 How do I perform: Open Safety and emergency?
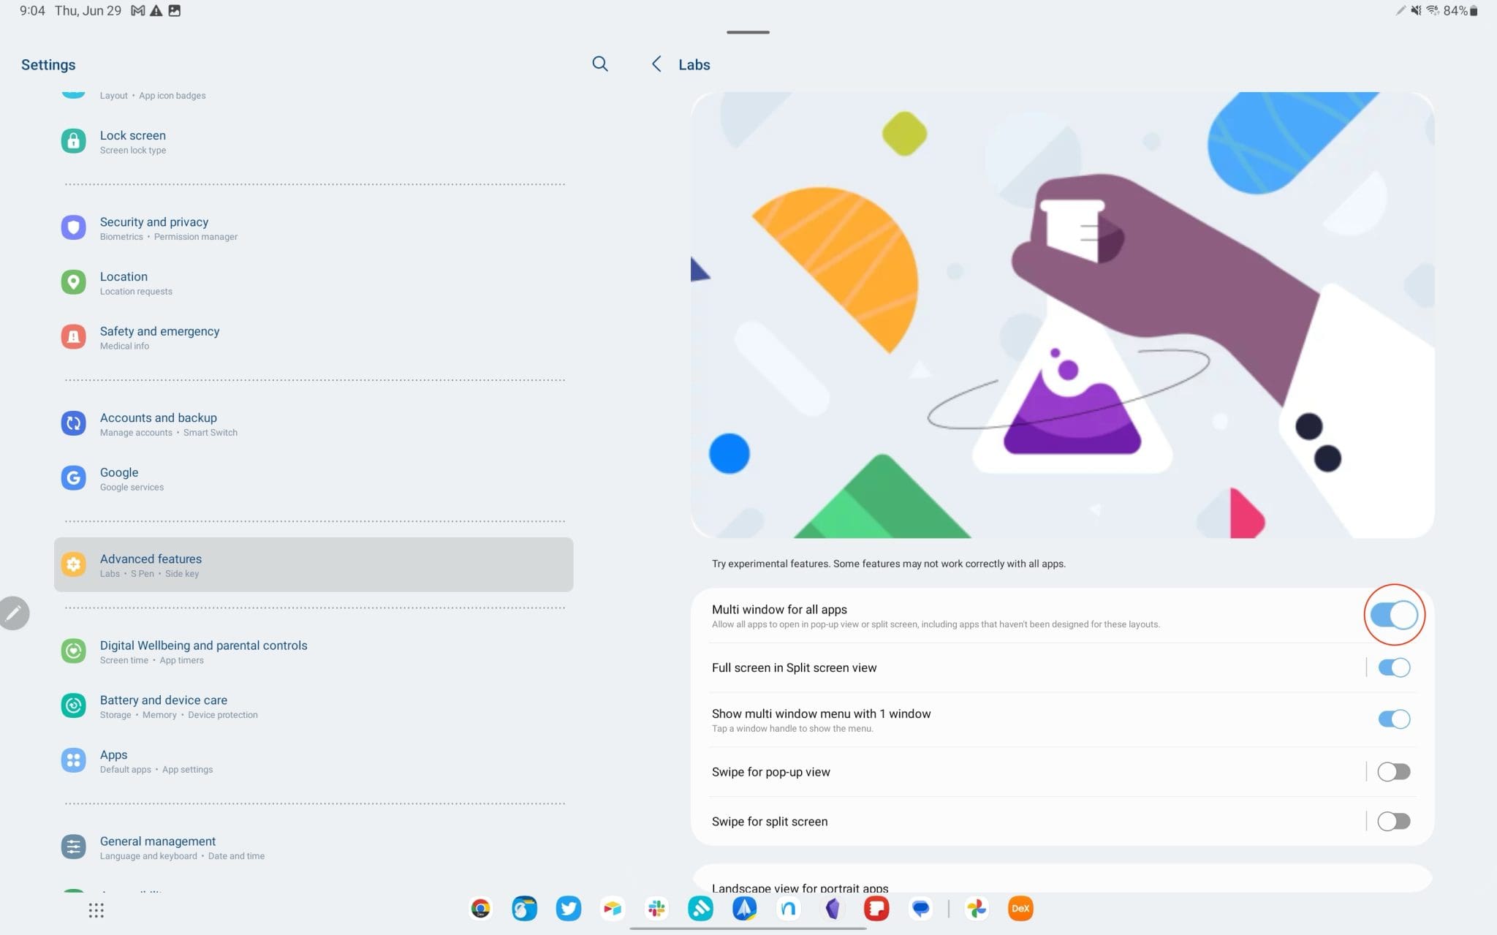(314, 338)
